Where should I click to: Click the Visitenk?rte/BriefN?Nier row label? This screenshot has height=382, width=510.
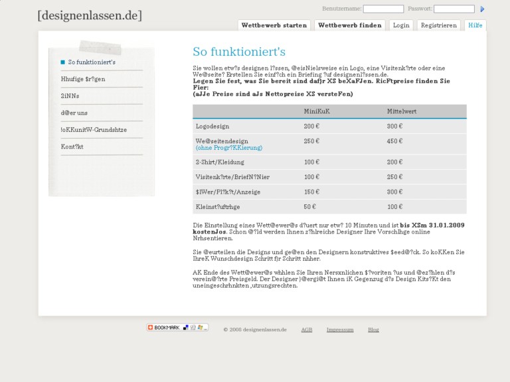(x=232, y=177)
